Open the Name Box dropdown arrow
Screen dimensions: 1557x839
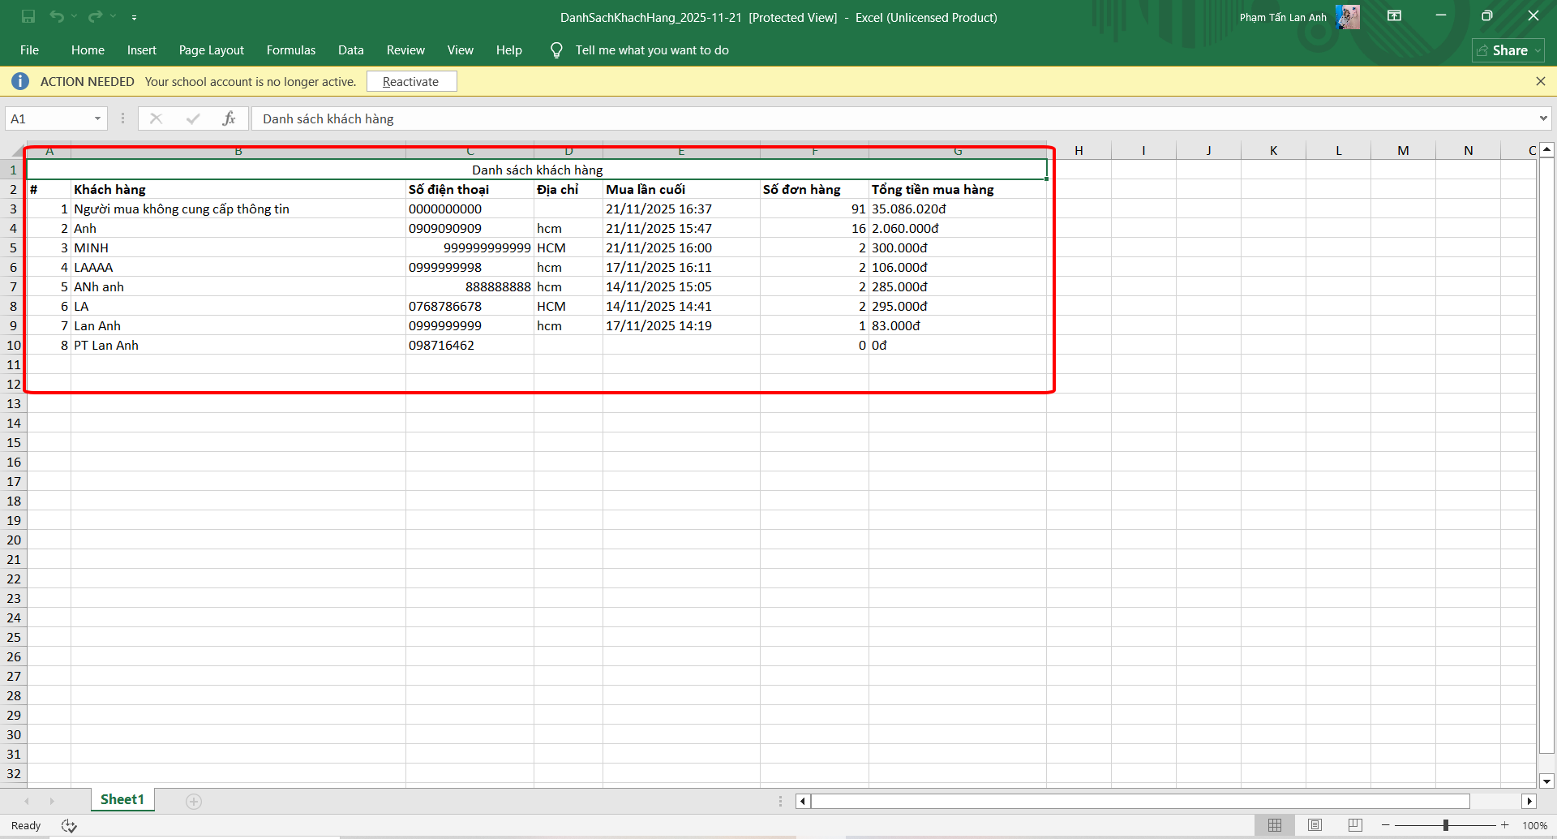(97, 118)
